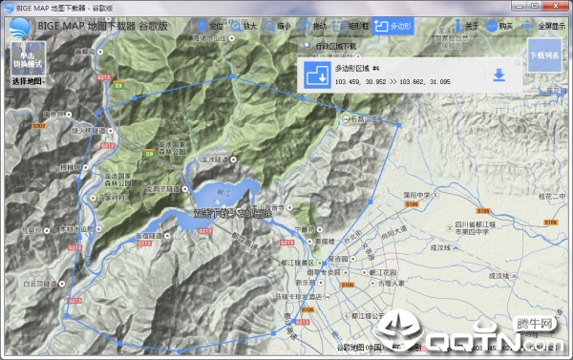Screen dimensions: 573x360
Task: Click the coordinates text 103.459, 30.952
Action: click(x=360, y=82)
